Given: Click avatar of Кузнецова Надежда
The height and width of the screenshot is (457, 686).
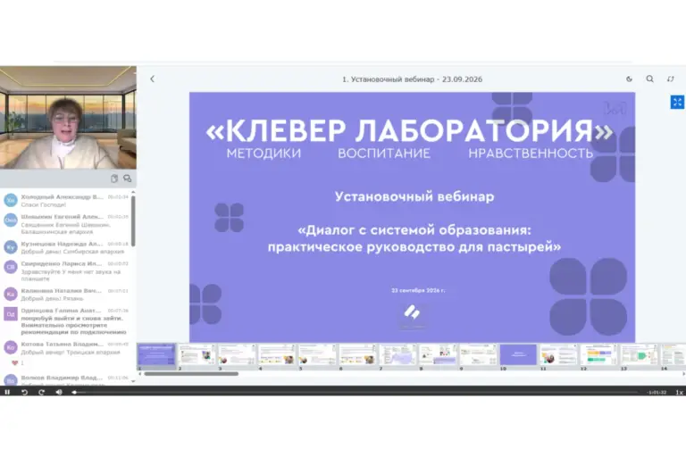Looking at the screenshot, I should coord(11,247).
